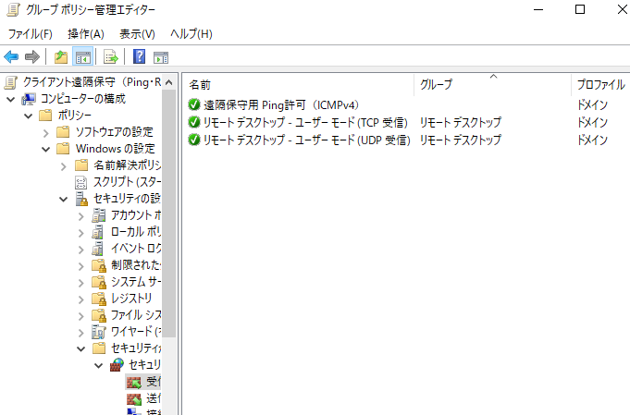
Task: Click the firewall globe icon of セキュリ node
Action: tap(117, 365)
